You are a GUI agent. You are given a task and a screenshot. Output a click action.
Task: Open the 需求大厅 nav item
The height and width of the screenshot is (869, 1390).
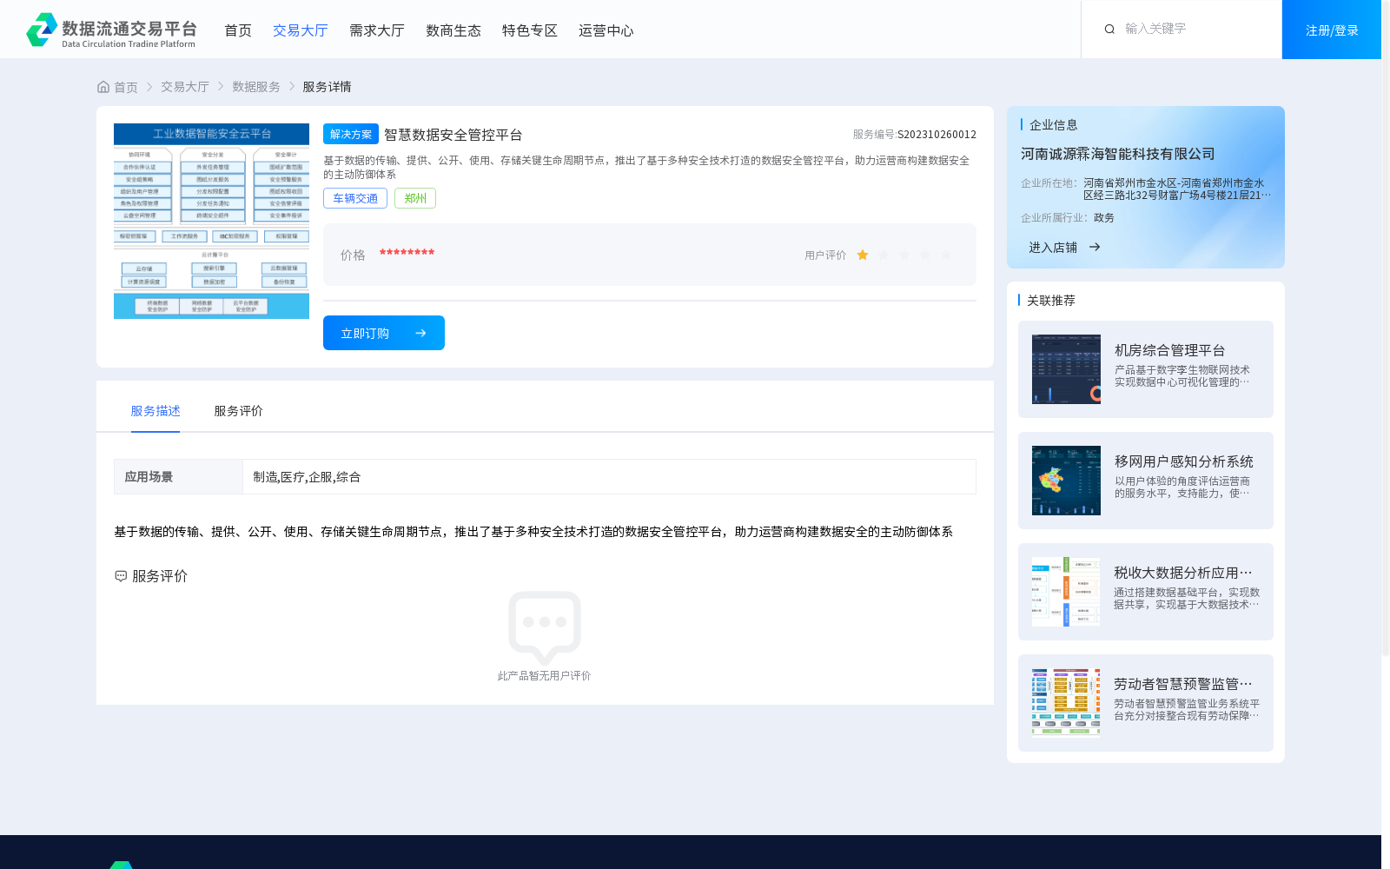point(377,30)
